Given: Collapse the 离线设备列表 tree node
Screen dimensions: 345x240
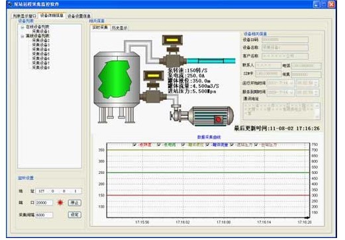Looking at the screenshot, I should point(23,36).
